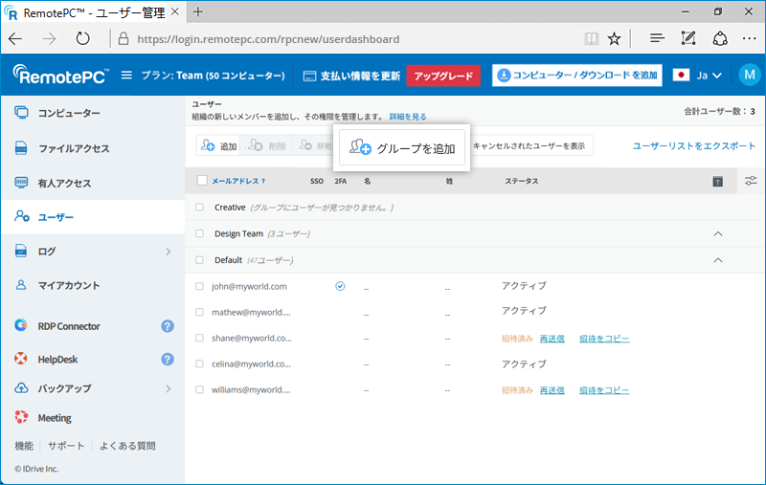Click the RDP Connector help icon
Screen dimensions: 766x485
(168, 326)
